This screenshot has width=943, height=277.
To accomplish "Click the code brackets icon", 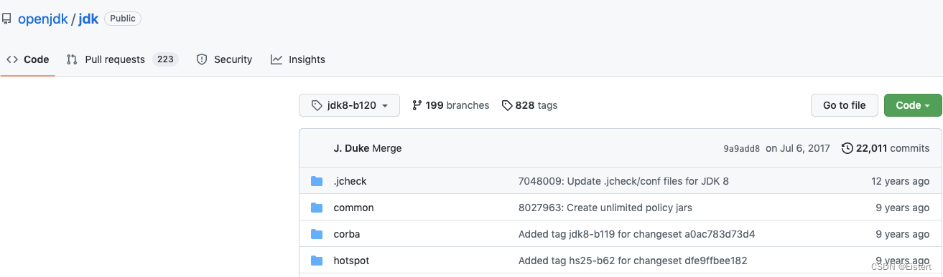I will [x=12, y=59].
